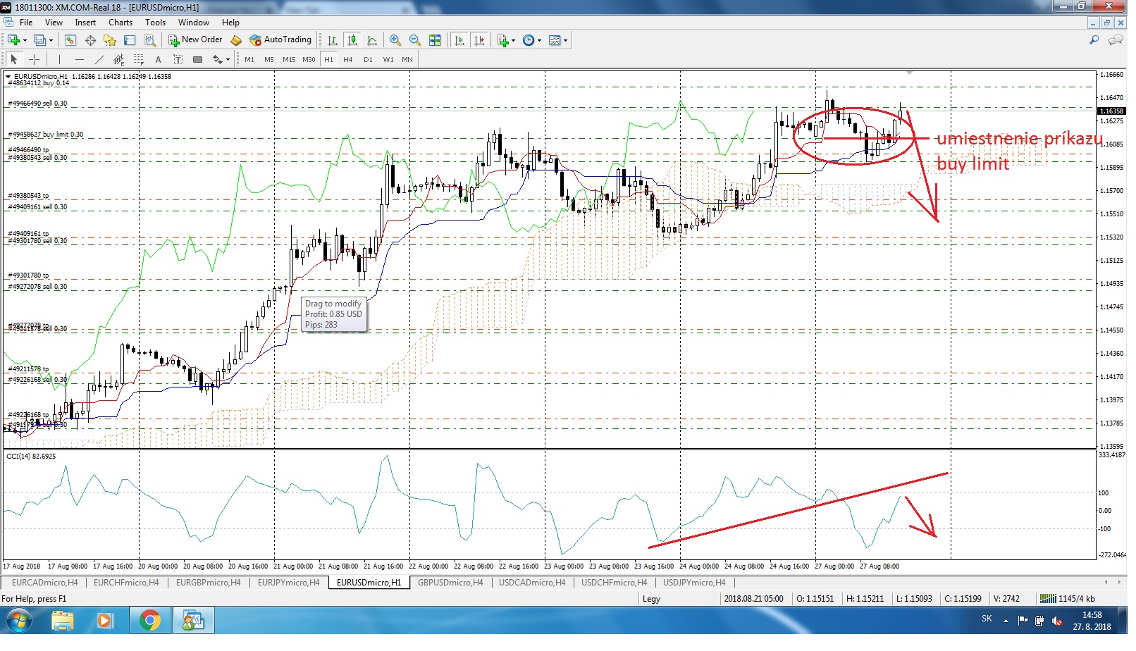Switch to Line Chart view
The image size is (1136, 651).
pos(372,40)
